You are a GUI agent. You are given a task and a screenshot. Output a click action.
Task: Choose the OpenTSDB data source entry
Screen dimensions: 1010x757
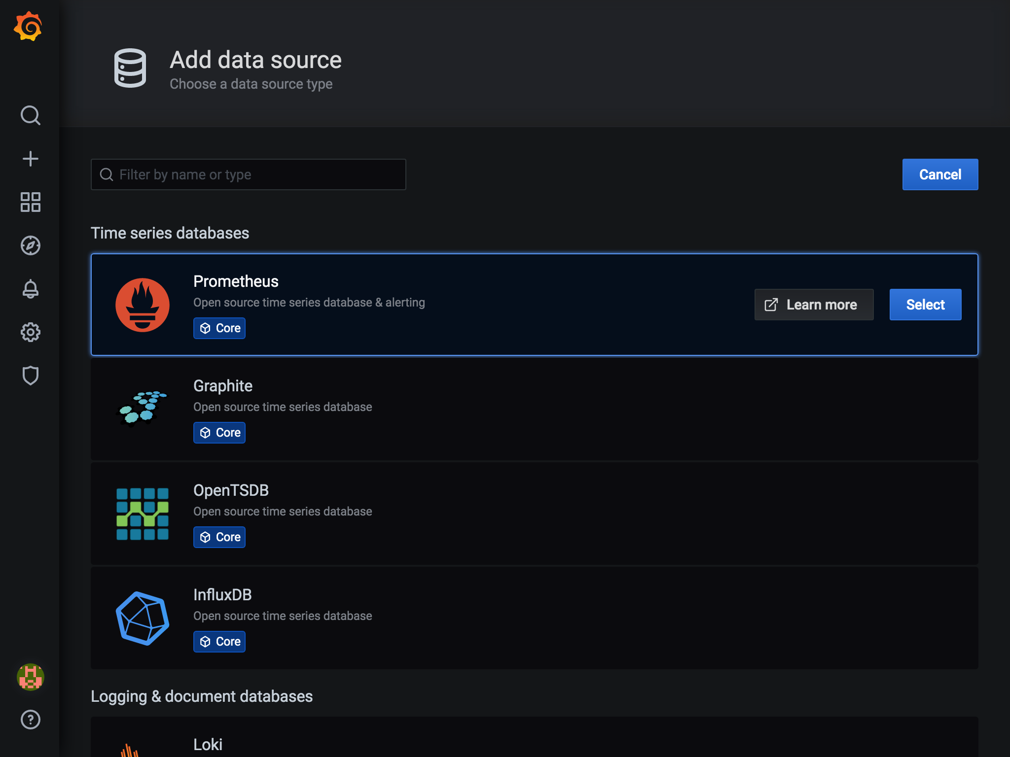coord(534,513)
